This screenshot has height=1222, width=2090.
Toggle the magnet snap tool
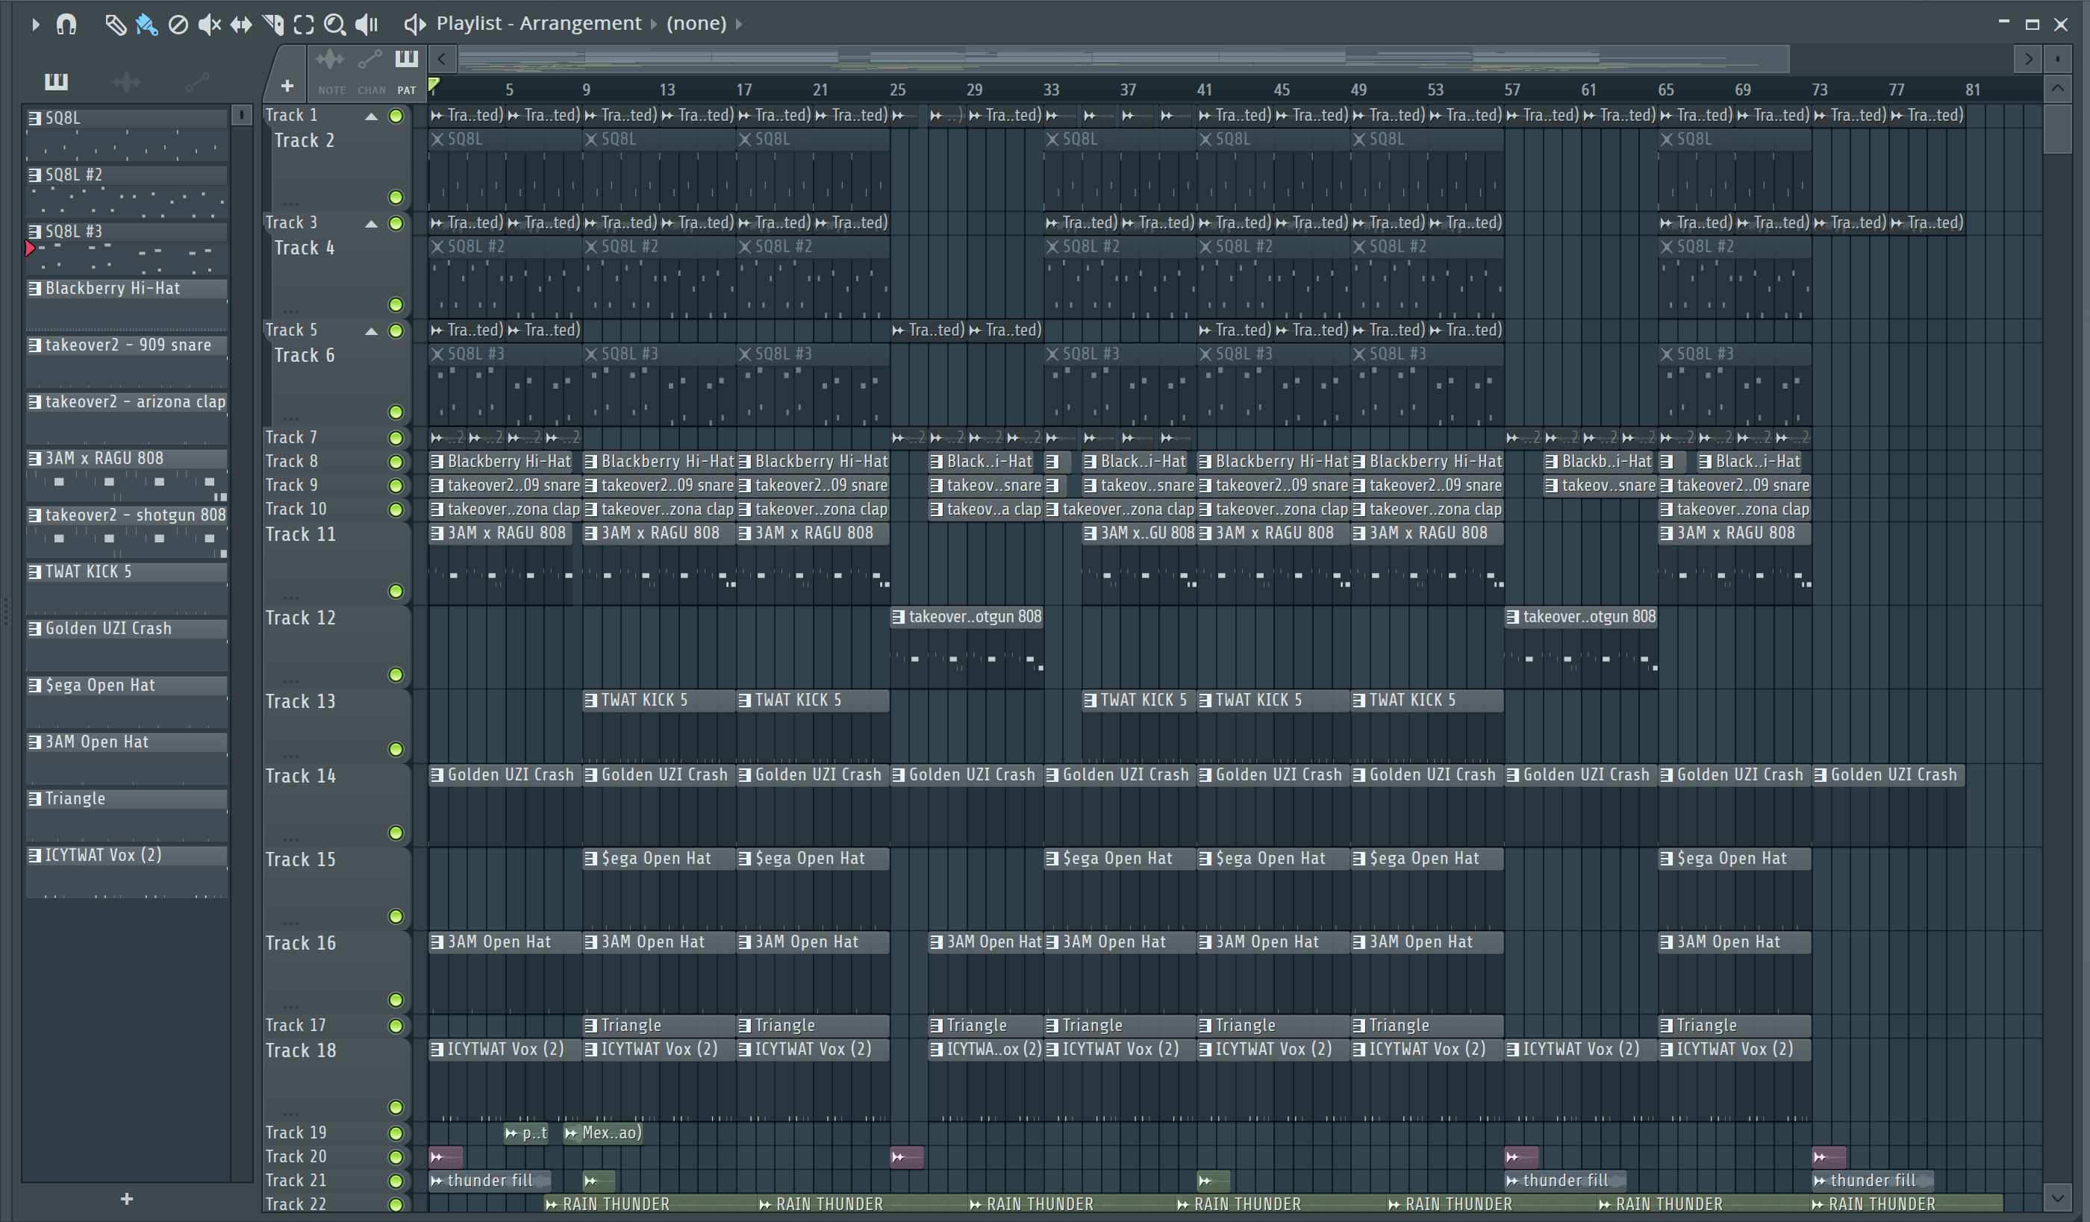66,24
